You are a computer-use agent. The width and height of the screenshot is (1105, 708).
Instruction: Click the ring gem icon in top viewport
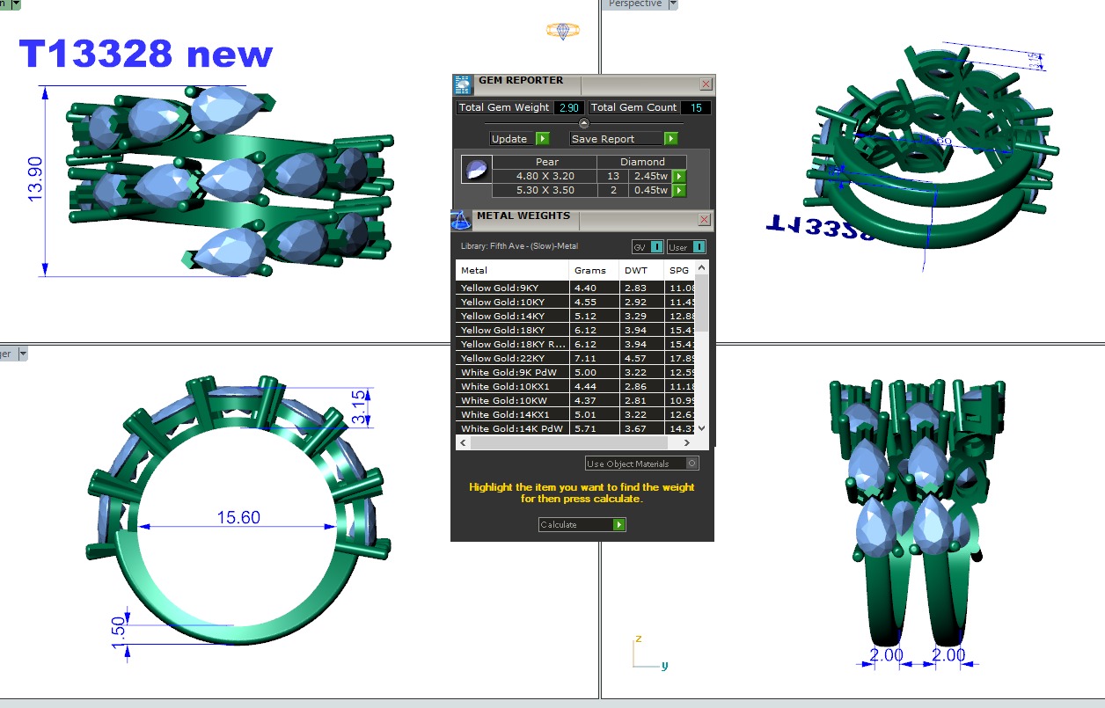pyautogui.click(x=562, y=31)
